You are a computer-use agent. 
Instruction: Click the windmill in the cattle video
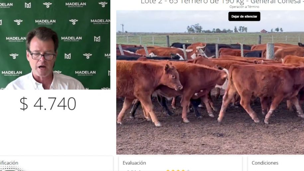tap(123, 28)
